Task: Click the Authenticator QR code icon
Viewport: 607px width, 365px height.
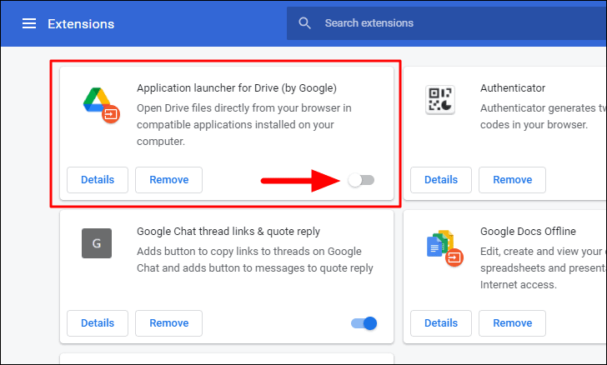Action: tap(440, 100)
